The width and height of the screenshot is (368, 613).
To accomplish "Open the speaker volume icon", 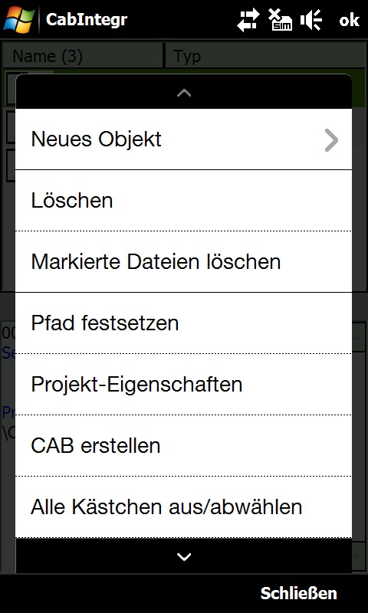I will point(311,20).
